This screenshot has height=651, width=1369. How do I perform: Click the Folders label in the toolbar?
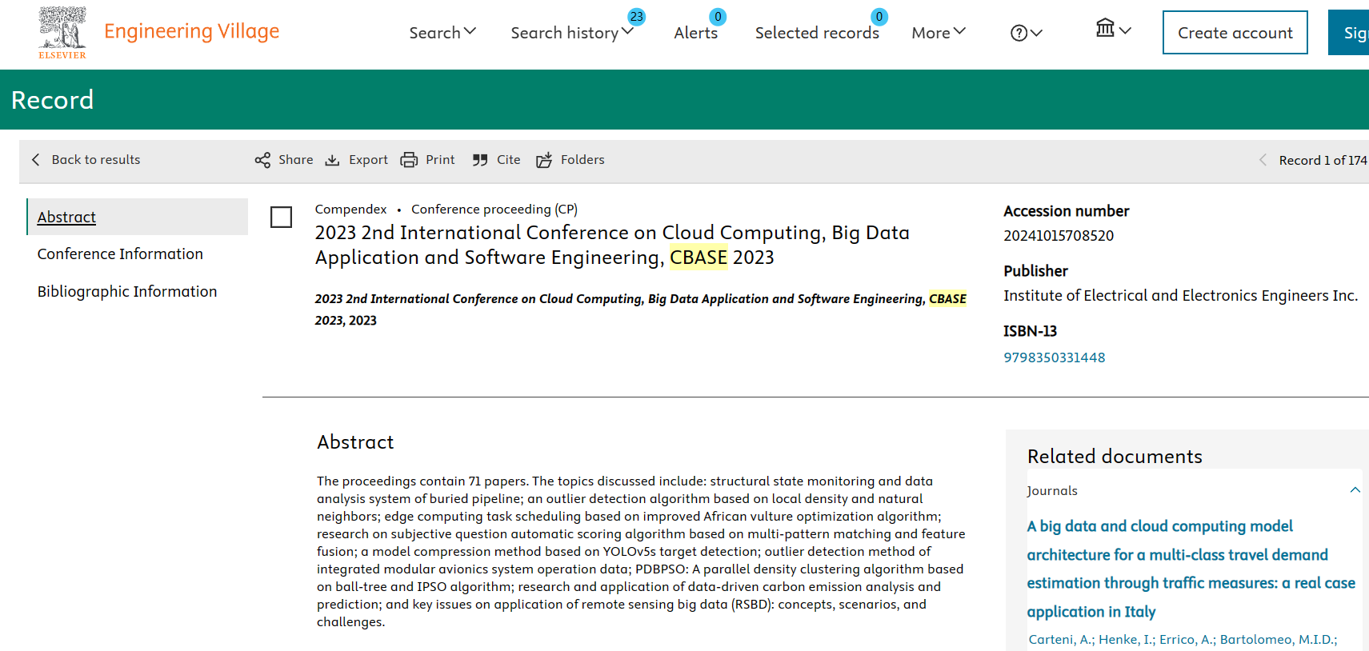pos(582,160)
